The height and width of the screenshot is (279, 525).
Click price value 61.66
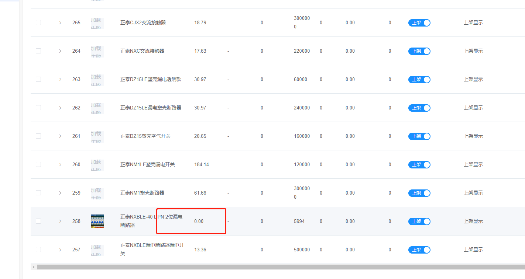(200, 193)
